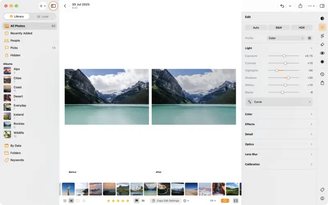Open the undo history dropdown arrow
328x205 pixels.
[290, 6]
